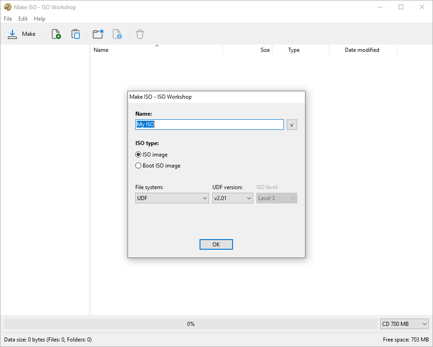Expand the name history with the v button

(x=292, y=124)
